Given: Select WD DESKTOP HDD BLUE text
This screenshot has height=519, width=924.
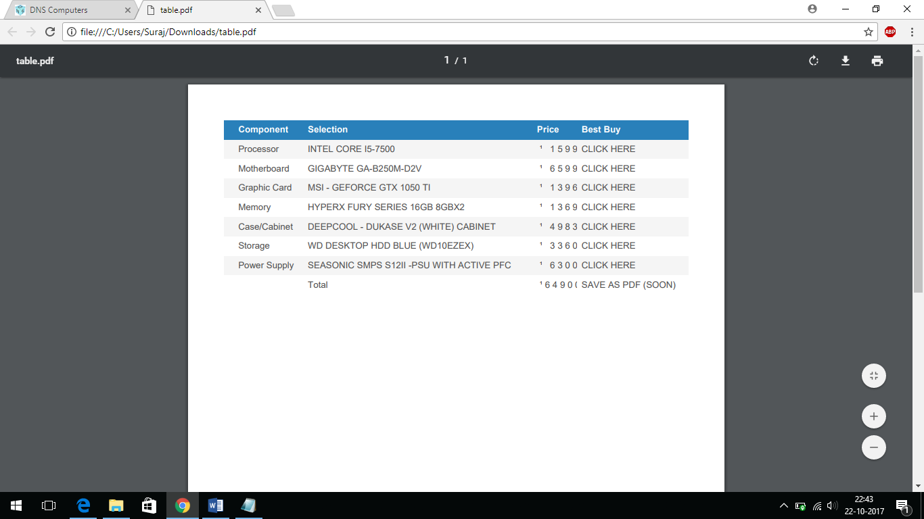Looking at the screenshot, I should 390,245.
